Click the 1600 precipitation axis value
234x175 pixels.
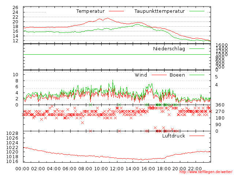[x=222, y=45]
